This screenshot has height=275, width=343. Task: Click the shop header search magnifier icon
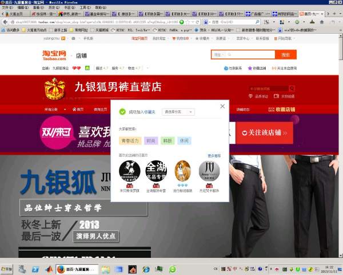click(x=292, y=89)
